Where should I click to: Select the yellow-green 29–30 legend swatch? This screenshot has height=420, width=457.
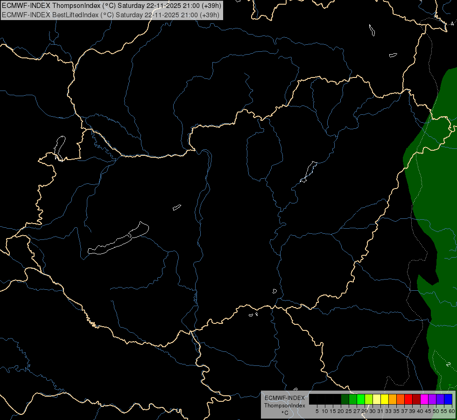pyautogui.click(x=369, y=399)
